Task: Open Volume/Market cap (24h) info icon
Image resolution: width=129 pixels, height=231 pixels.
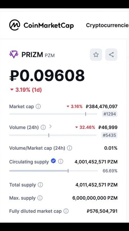Action: 70,148
